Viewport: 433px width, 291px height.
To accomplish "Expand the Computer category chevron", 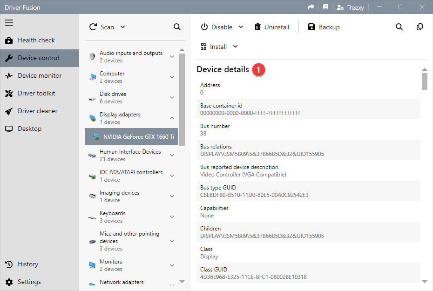I will (x=172, y=77).
